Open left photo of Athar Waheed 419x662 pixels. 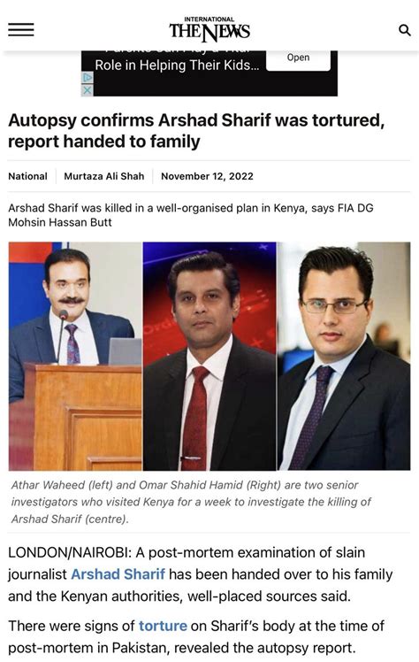point(75,356)
